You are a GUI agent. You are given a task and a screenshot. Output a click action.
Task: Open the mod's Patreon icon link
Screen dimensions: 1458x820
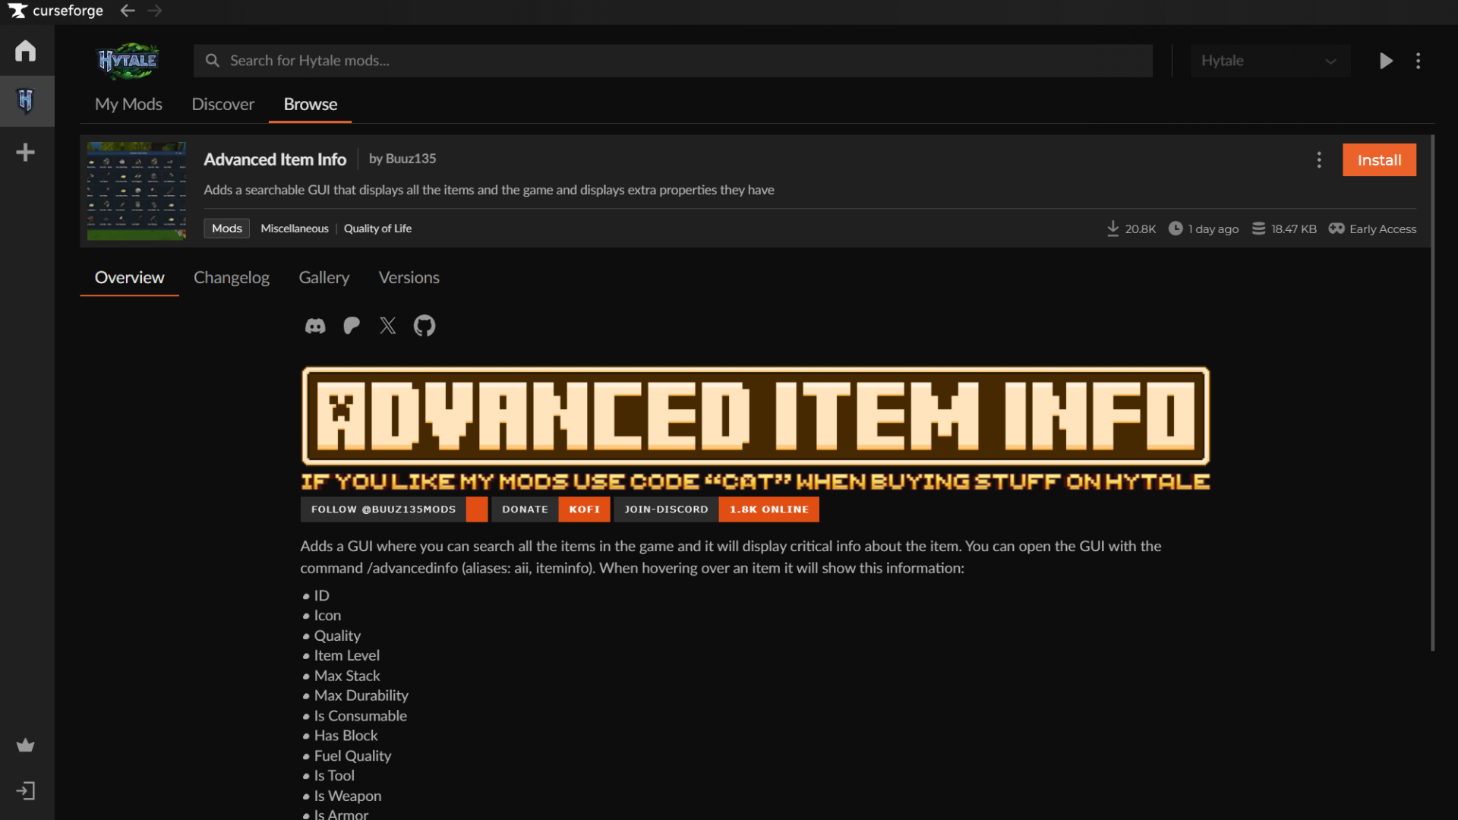point(351,325)
